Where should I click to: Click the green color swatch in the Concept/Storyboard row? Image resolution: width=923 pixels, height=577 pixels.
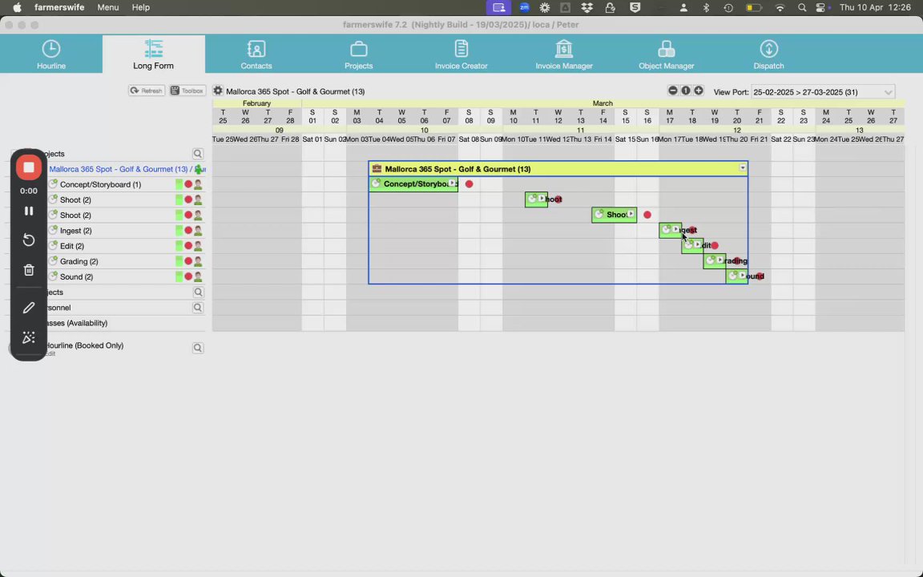tap(179, 184)
